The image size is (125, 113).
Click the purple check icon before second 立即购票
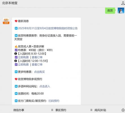click(16, 65)
